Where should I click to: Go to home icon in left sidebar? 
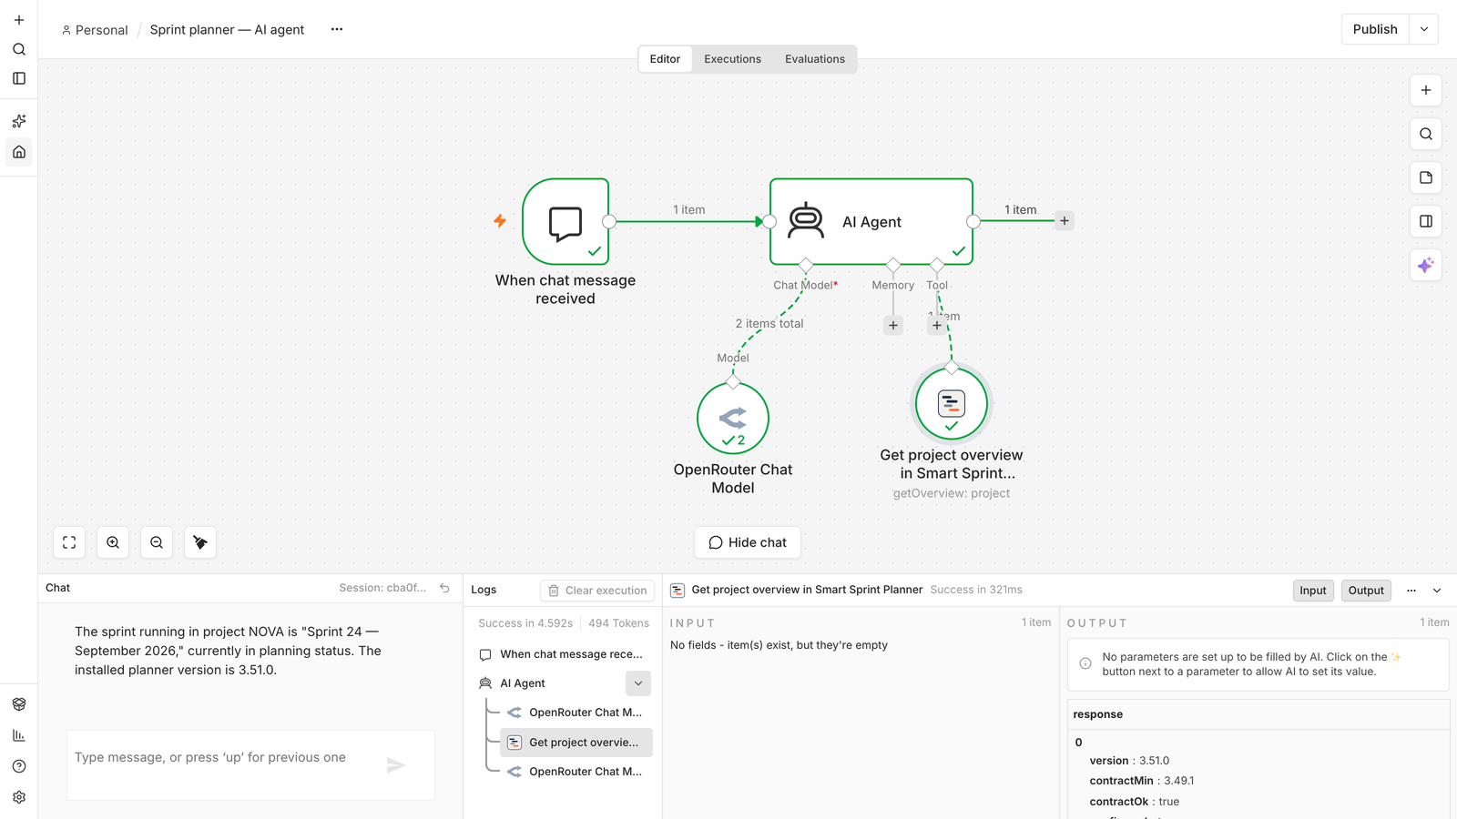19,152
